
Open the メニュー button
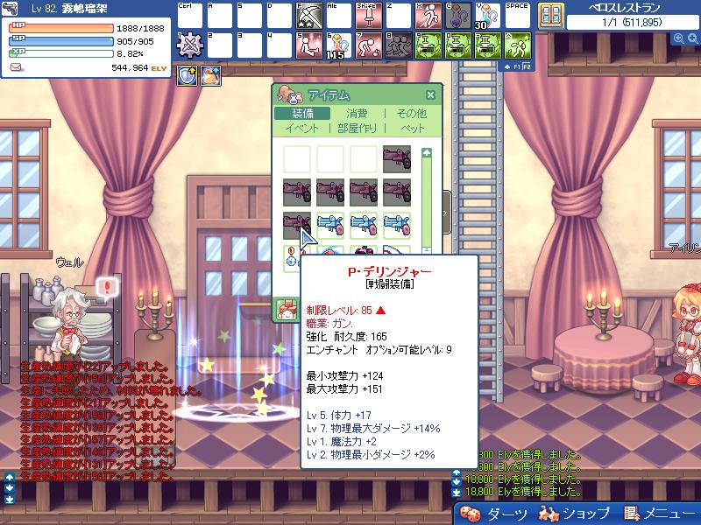coord(659,514)
